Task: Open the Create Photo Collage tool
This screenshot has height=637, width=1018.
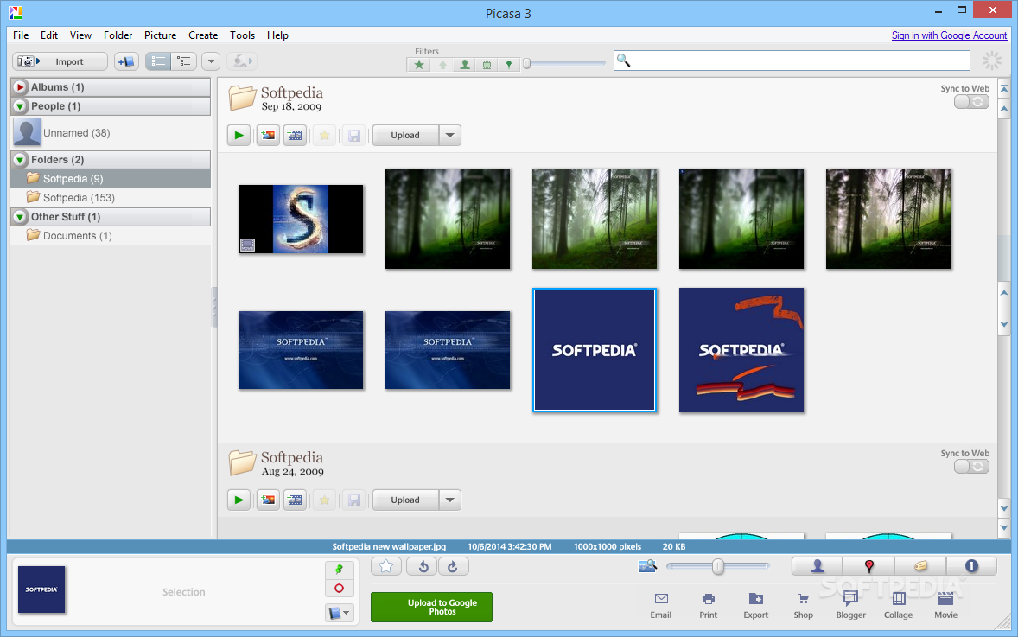Action: 898,605
